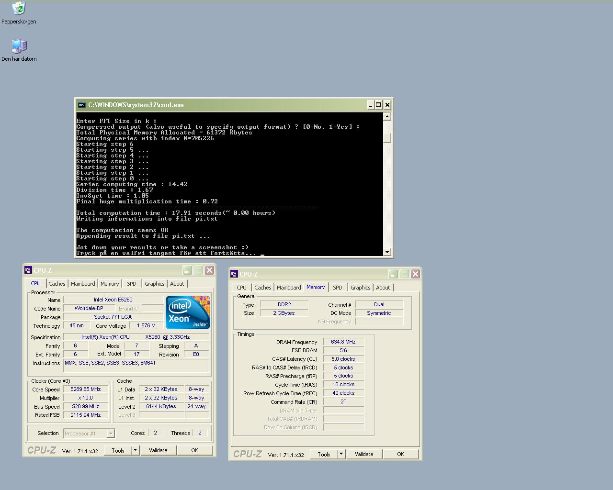The height and width of the screenshot is (490, 613).
Task: Close the cmd.exe window
Action: point(387,105)
